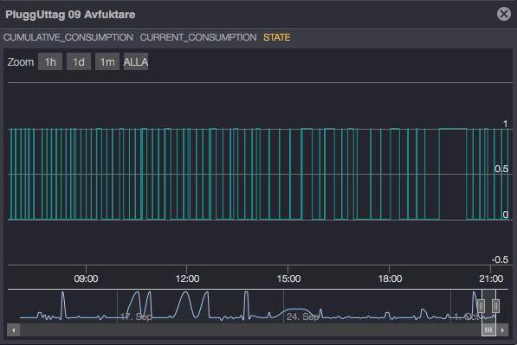Set zoom to 1h
517x345 pixels.
[x=50, y=61]
